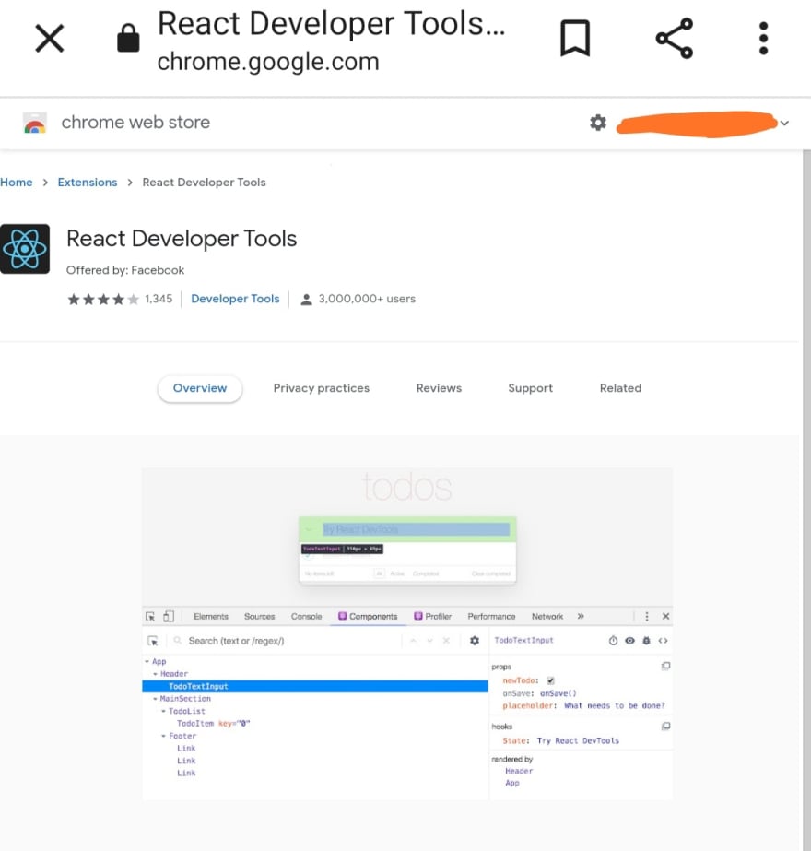The height and width of the screenshot is (851, 811).
Task: Open the 1,345 ratings count
Action: click(x=159, y=299)
